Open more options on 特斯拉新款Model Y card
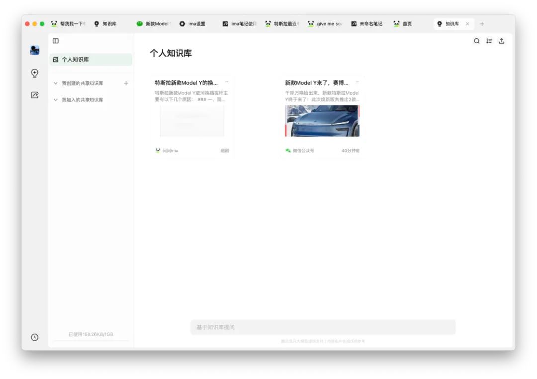The height and width of the screenshot is (379, 537). 227,82
